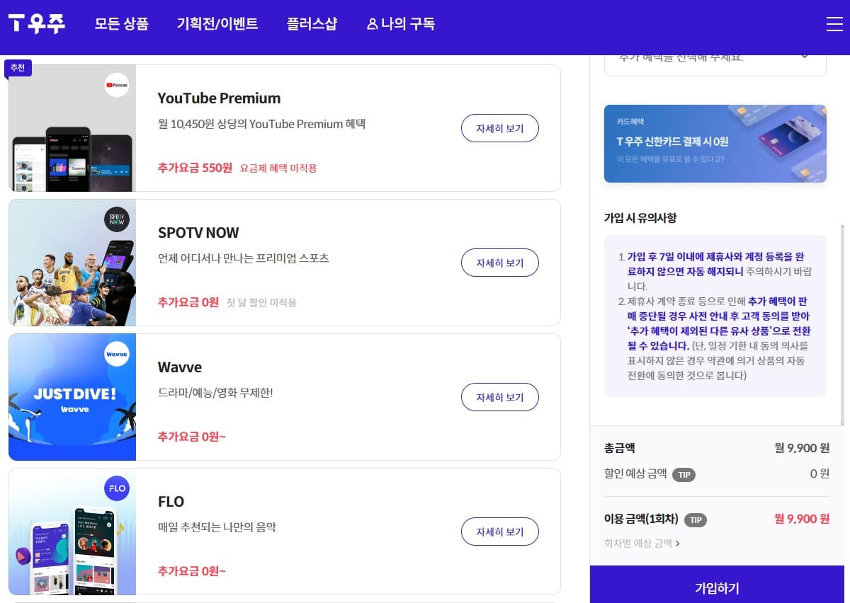Screen dimensions: 850x603
Task: Click 드라마/예능/영화 무제한! description
Action: pos(215,392)
